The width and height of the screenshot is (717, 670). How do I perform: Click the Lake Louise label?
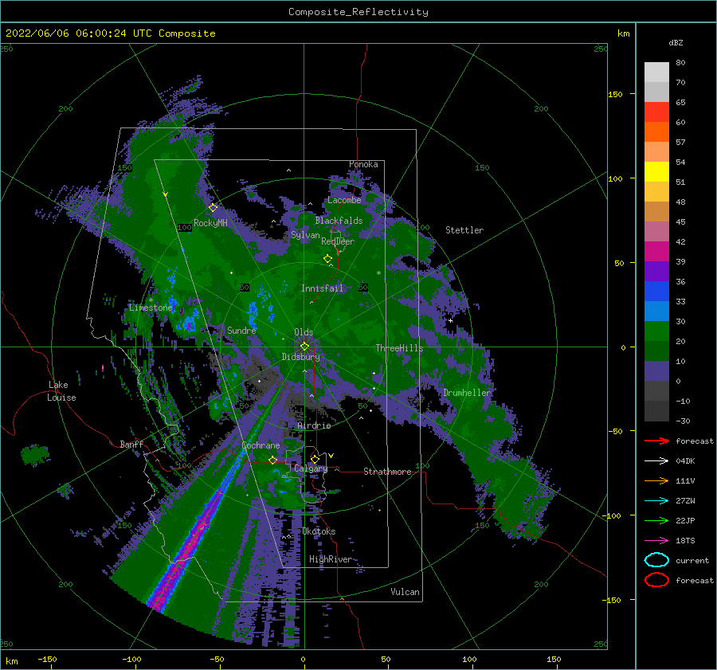[x=61, y=391]
